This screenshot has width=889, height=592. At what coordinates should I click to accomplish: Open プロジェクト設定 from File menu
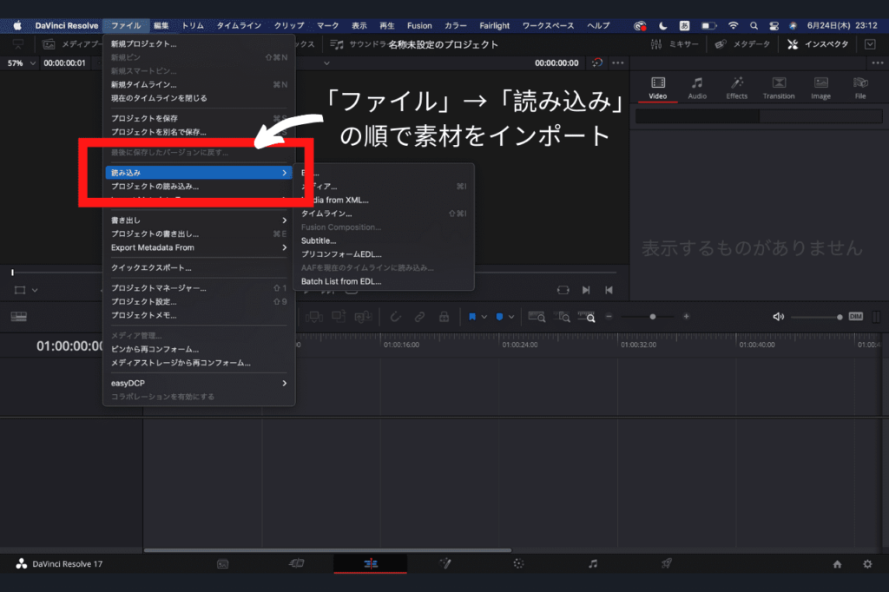(199, 302)
